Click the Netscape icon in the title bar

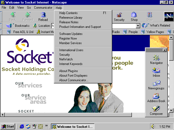2,2
